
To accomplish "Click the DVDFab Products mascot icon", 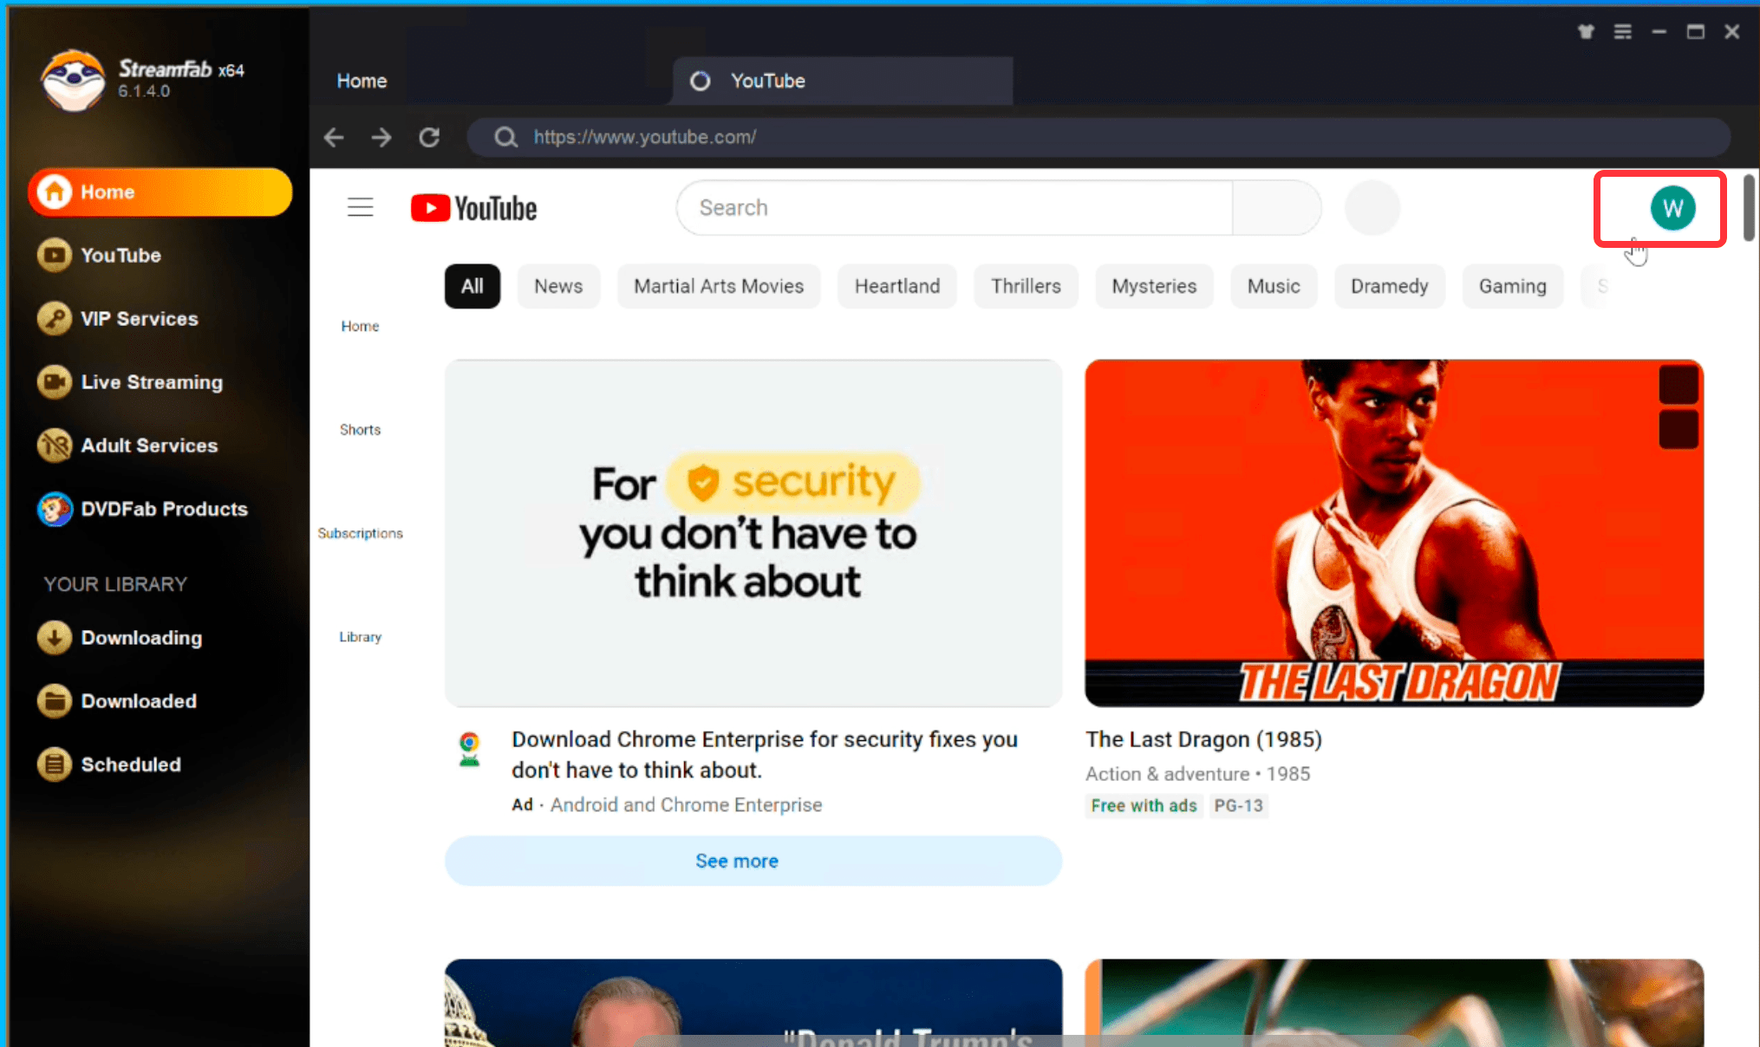I will 55,509.
